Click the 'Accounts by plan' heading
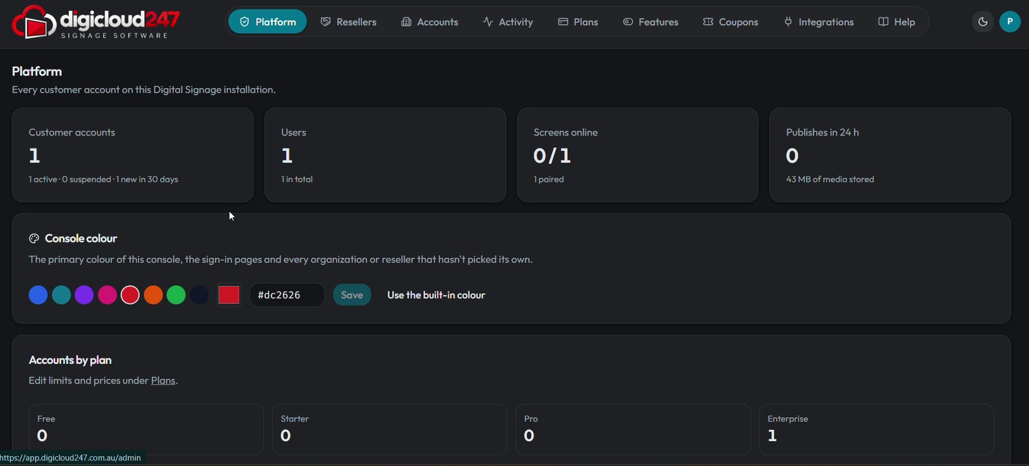 [70, 360]
